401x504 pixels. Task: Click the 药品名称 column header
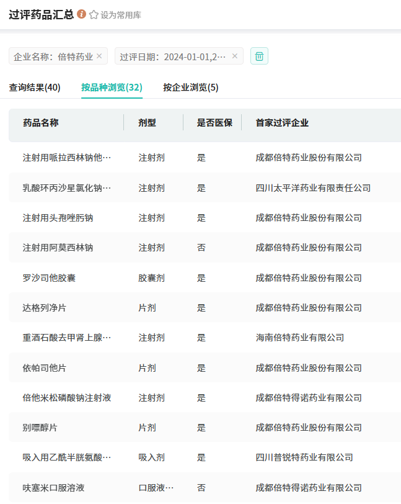(x=41, y=123)
